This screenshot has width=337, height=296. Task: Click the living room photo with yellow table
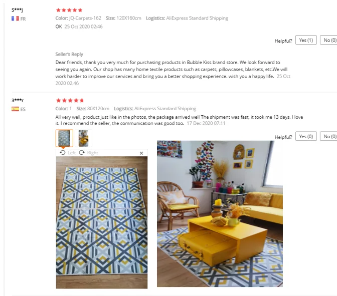pos(220,213)
